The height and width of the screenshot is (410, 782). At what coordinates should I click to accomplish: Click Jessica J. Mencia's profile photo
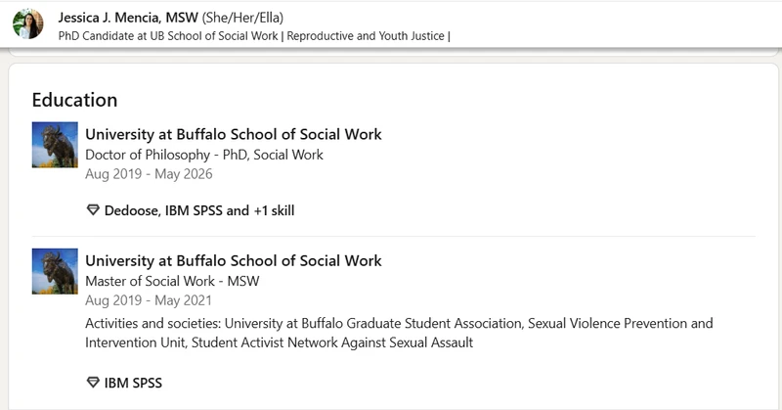[28, 23]
